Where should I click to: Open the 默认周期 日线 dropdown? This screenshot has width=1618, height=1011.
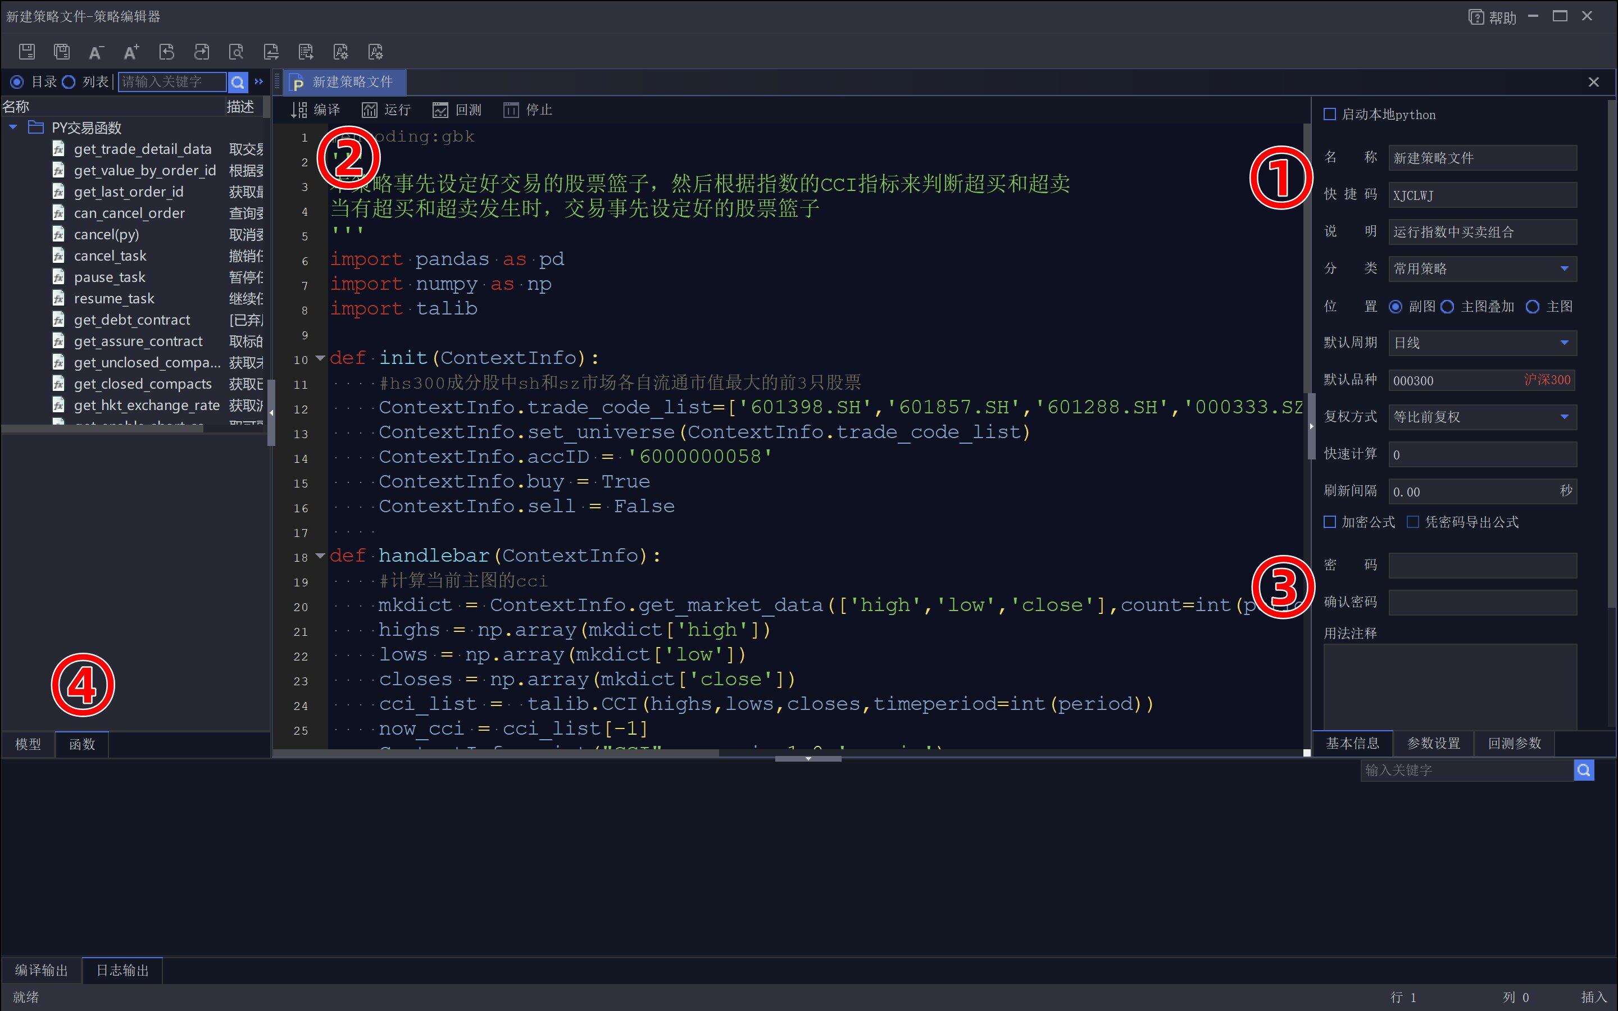click(x=1564, y=343)
